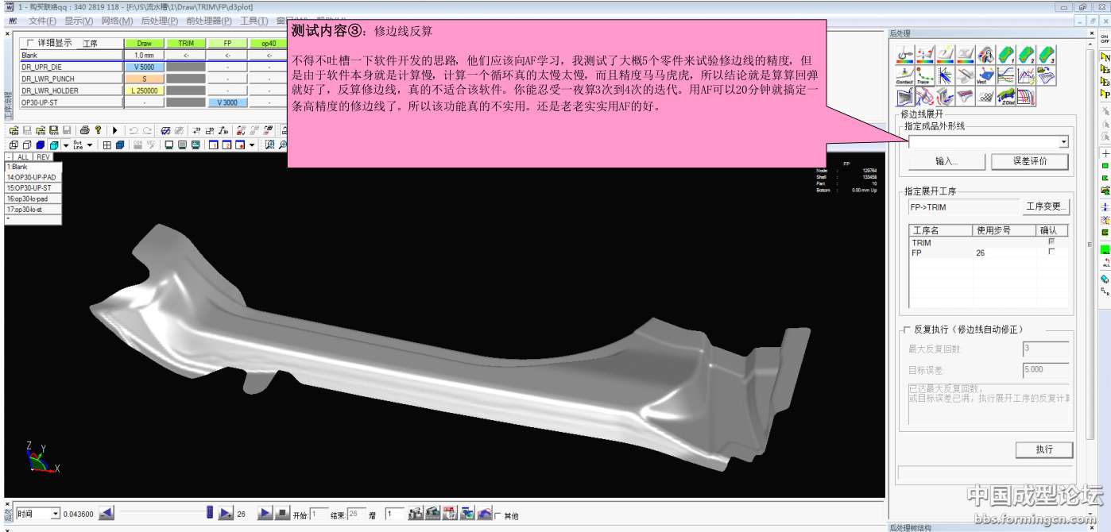The image size is (1111, 532).
Task: Click the Contact post-processing icon
Action: pyautogui.click(x=904, y=75)
